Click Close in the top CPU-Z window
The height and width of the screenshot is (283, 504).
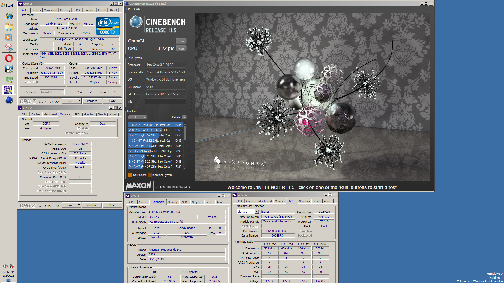pyautogui.click(x=112, y=101)
